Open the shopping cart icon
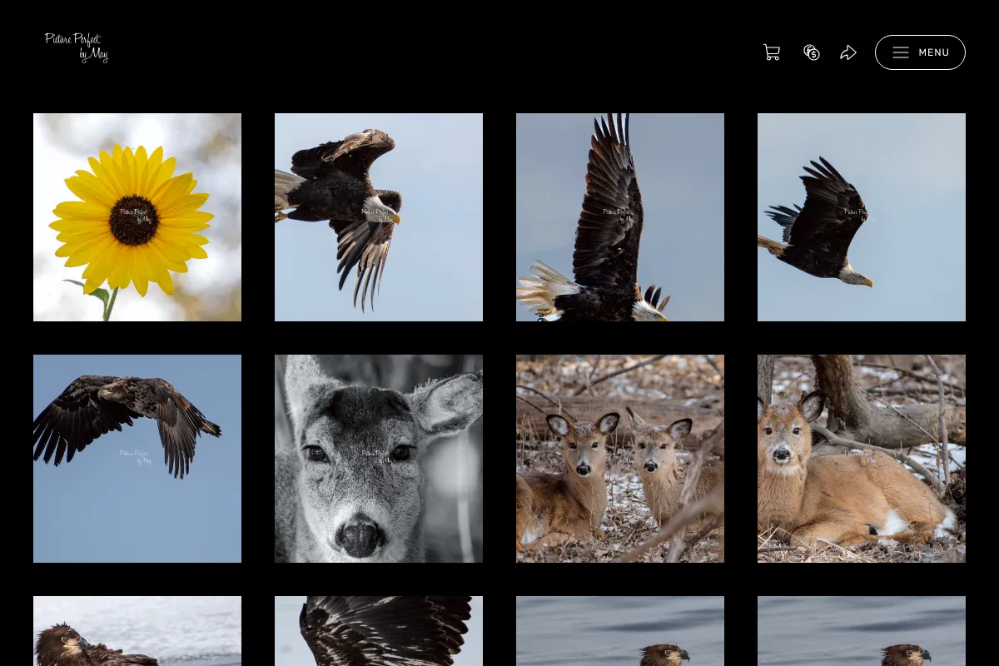Viewport: 999px width, 666px height. (x=772, y=52)
